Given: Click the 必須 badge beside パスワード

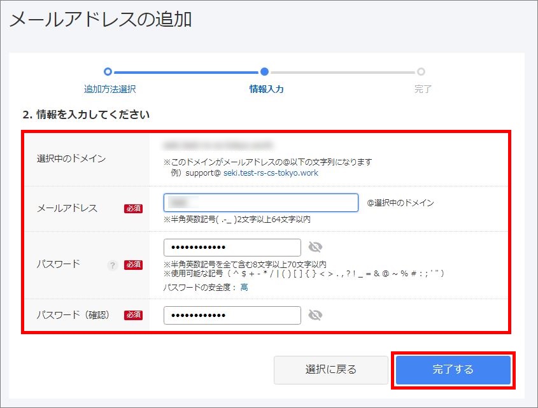Looking at the screenshot, I should coord(133,265).
